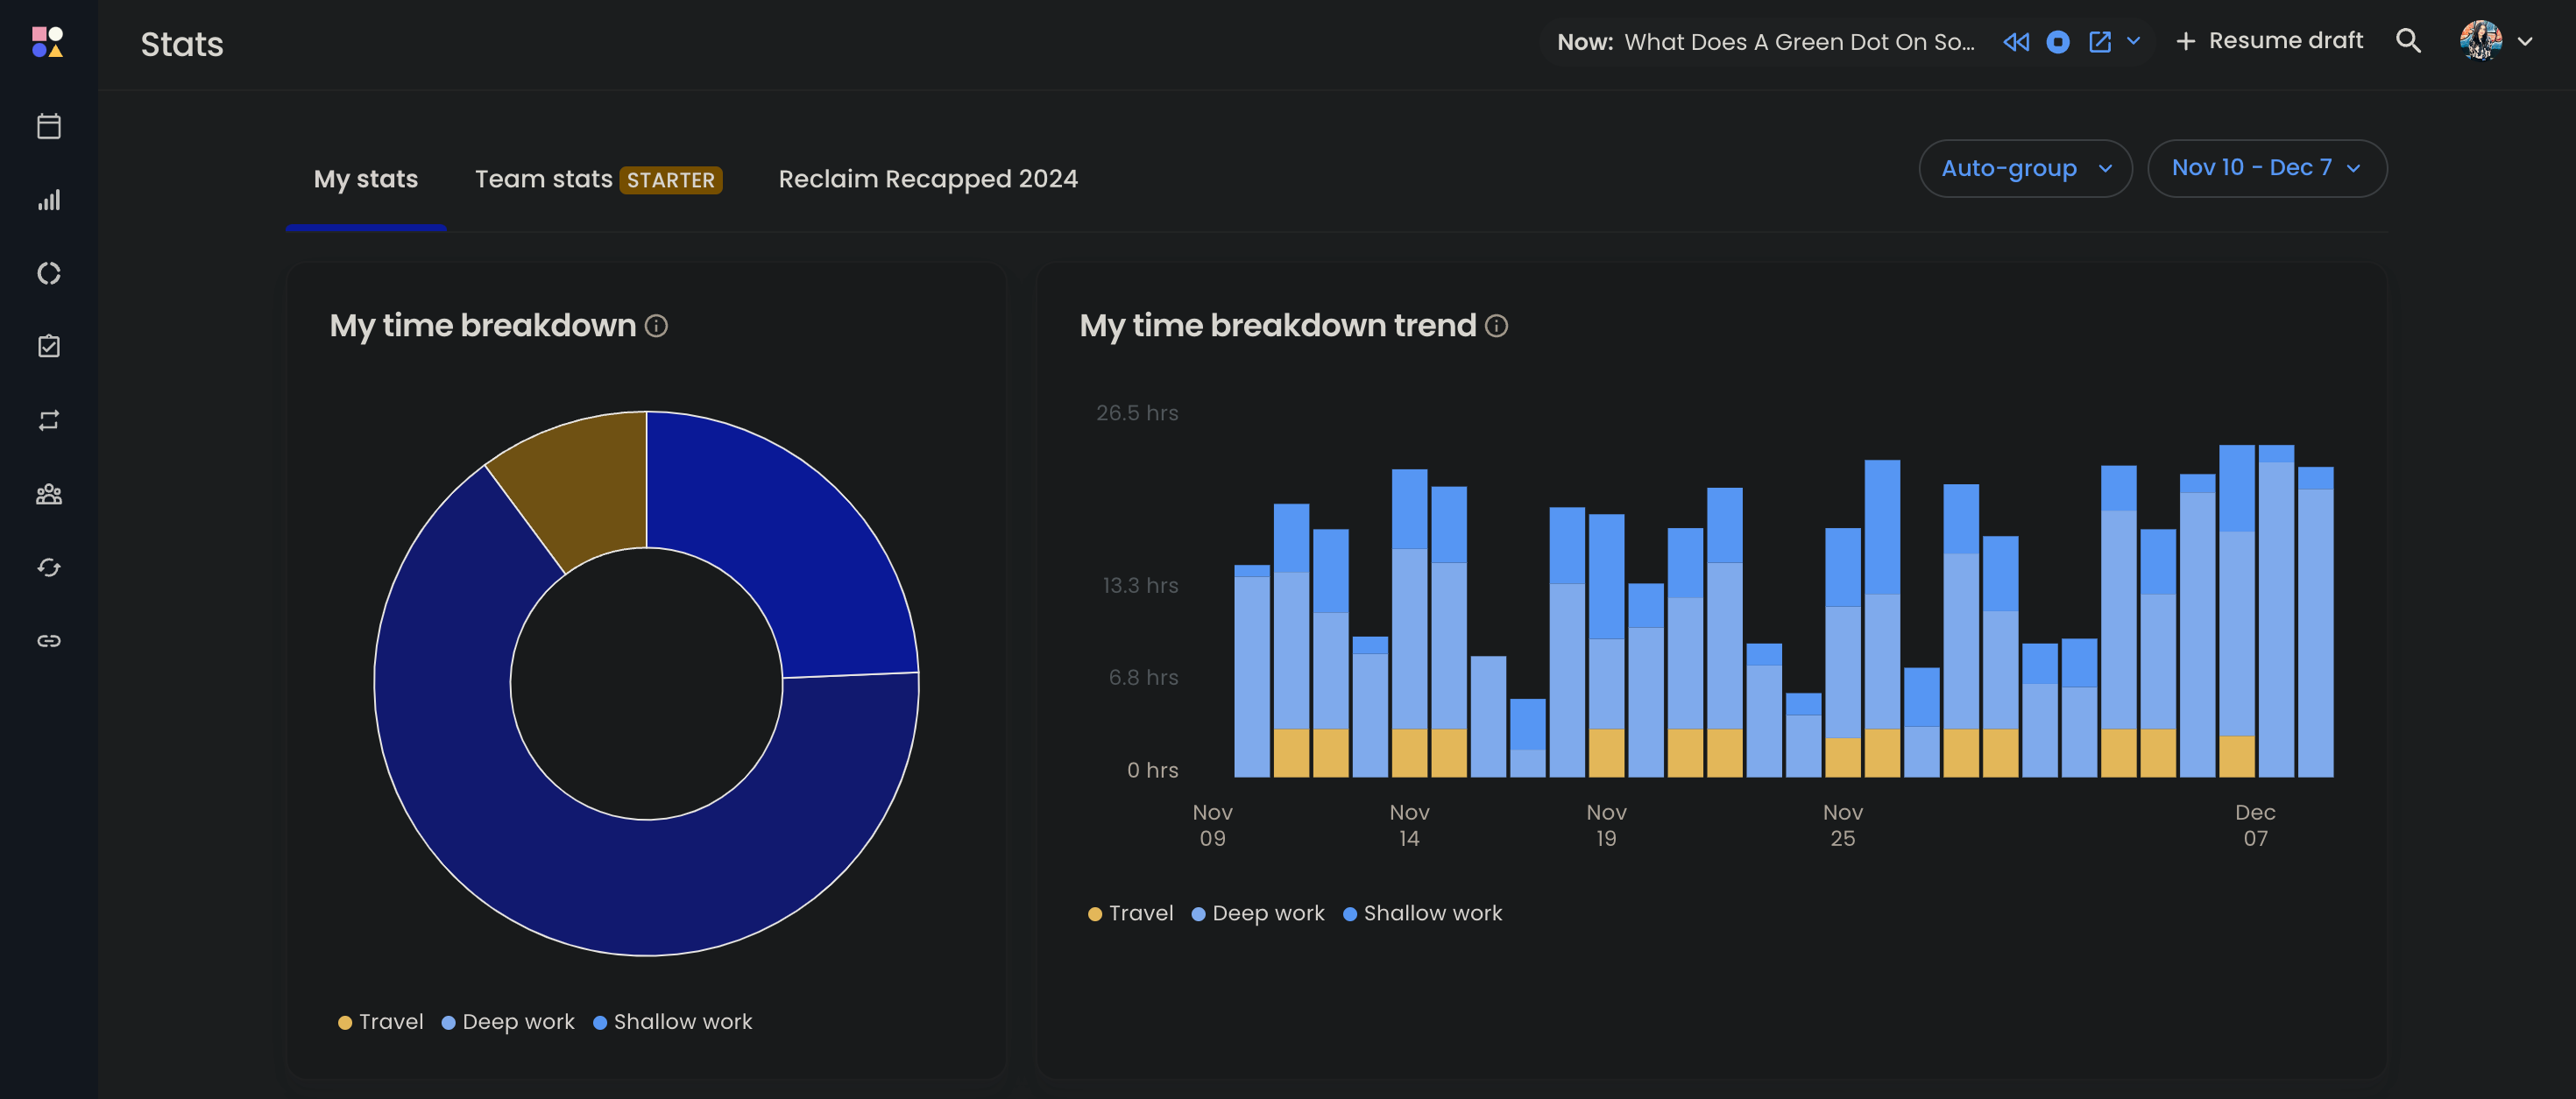Image resolution: width=2576 pixels, height=1099 pixels.
Task: Expand the Auto-group dropdown
Action: (2026, 167)
